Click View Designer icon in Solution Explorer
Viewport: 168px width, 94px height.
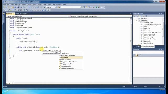[x=146, y=16]
